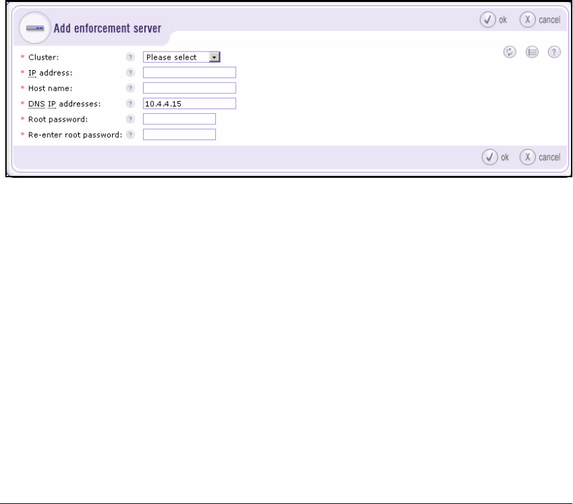Click the 'DNS IP addresses:' label

tap(64, 104)
